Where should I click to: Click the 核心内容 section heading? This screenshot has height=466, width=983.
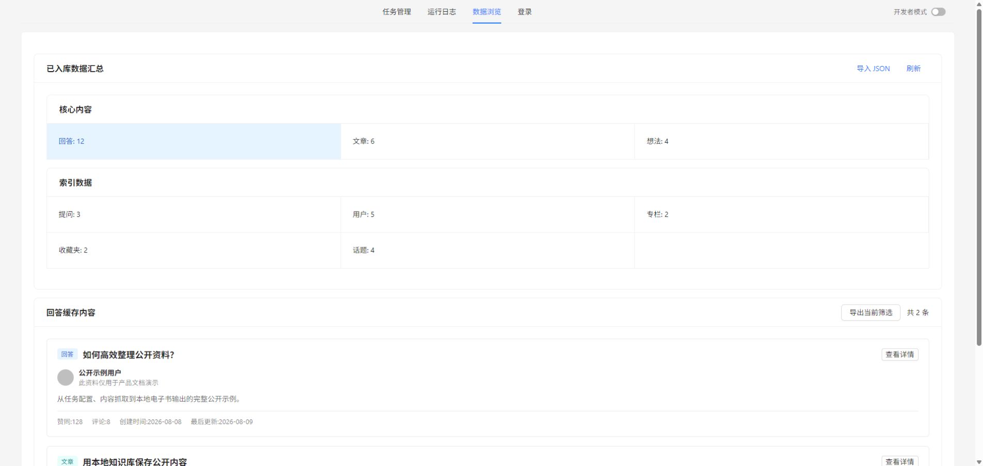[75, 109]
